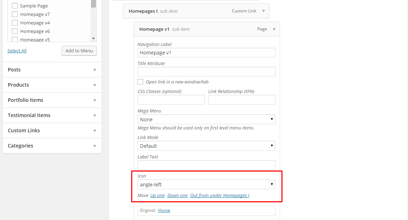Expand the Custom Links panel arrow

pyautogui.click(x=94, y=131)
